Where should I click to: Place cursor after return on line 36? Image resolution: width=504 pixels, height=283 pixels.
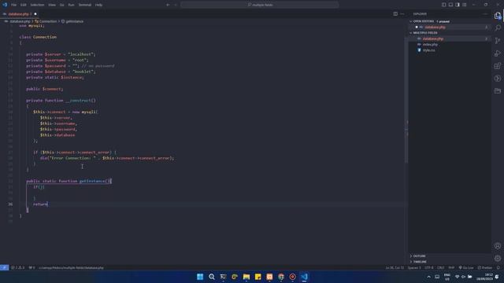47,204
